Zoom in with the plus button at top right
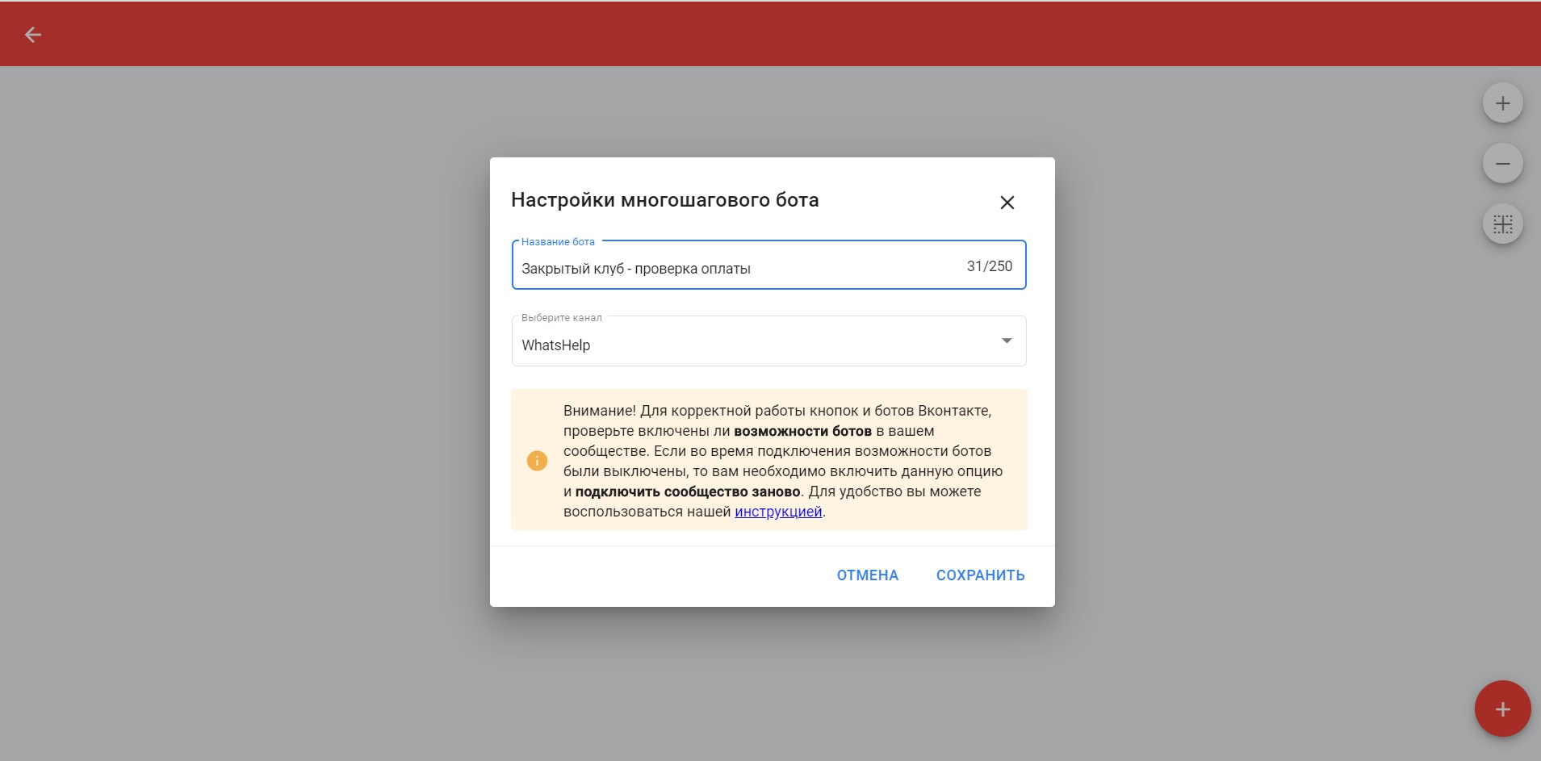1541x761 pixels. 1502,103
